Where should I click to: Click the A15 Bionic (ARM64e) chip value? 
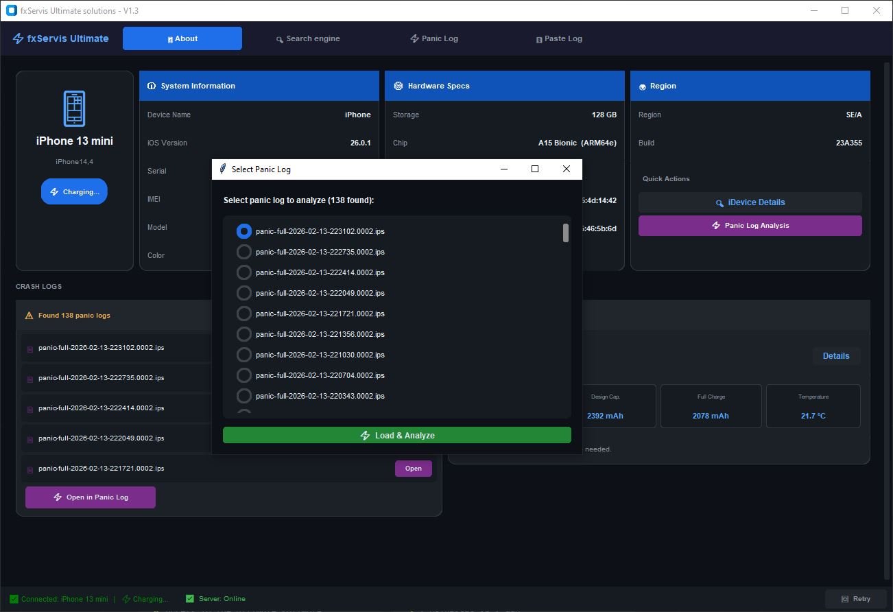[x=578, y=143]
